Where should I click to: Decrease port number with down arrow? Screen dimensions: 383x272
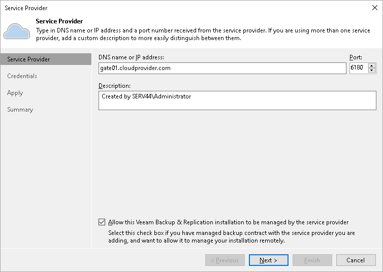[x=372, y=71]
